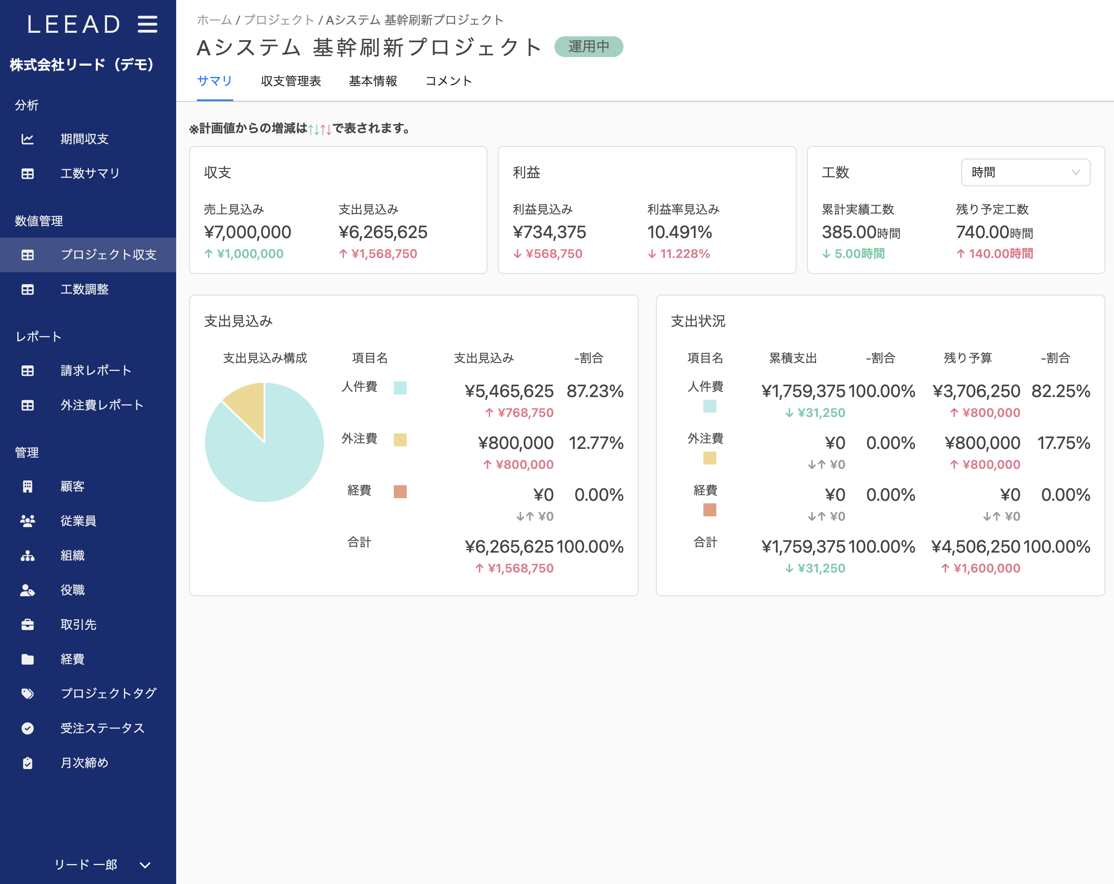Switch to the 収支管理表 tab
The width and height of the screenshot is (1114, 884).
[x=291, y=81]
